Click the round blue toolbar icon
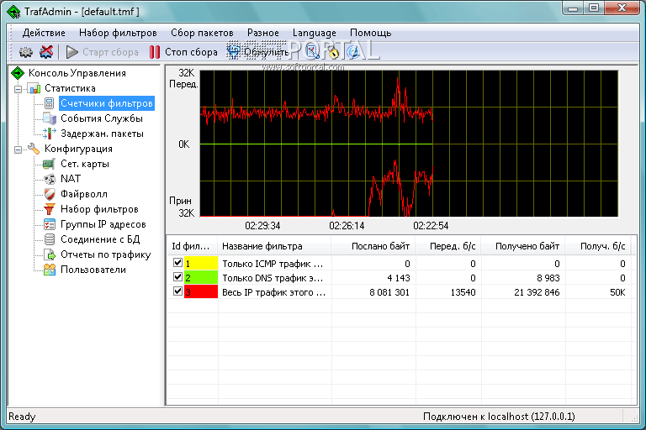 click(x=353, y=52)
